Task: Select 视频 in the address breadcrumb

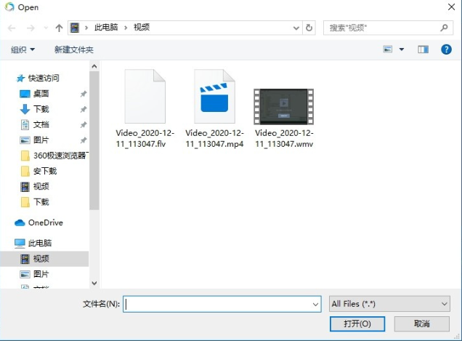Action: coord(142,28)
